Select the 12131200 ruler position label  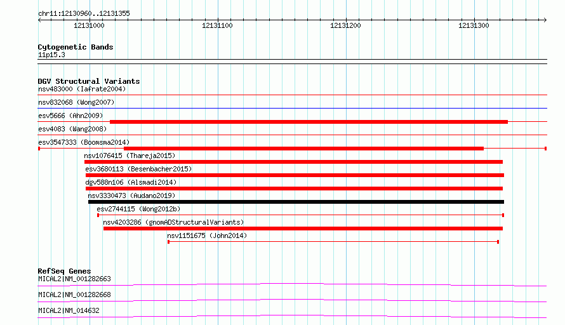point(345,25)
